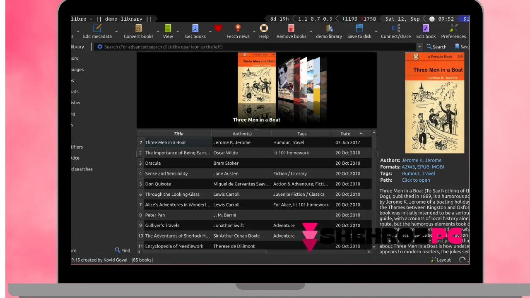Click the 'Bram Stoker' author cell
Viewport: 530px width, 298px height.
click(x=241, y=163)
